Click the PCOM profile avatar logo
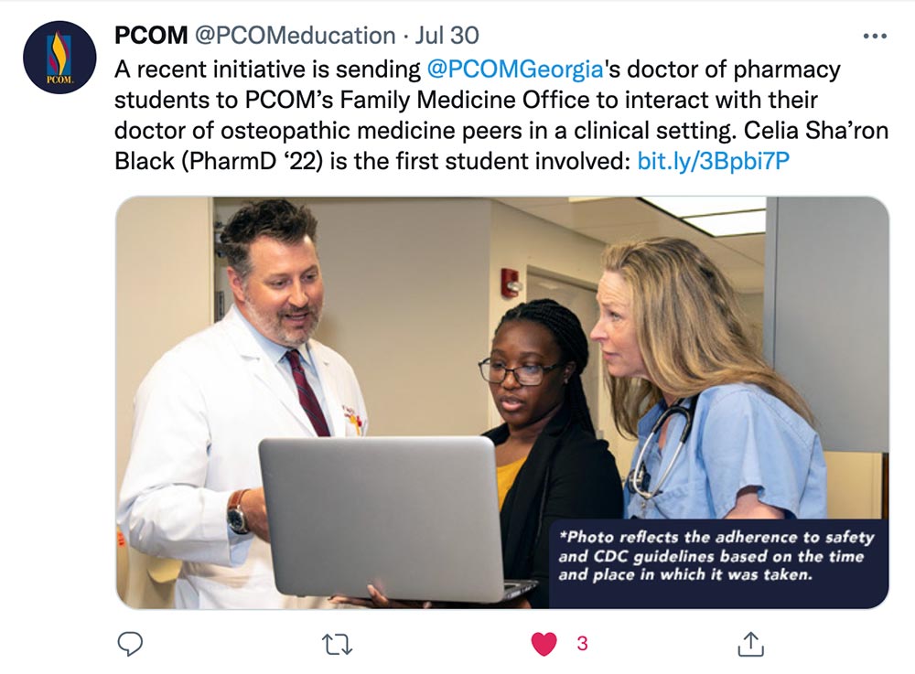 pos(59,57)
